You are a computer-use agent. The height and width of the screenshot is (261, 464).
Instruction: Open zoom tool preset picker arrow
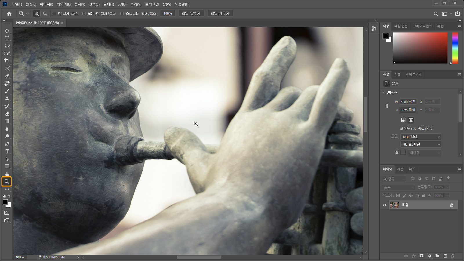click(28, 14)
